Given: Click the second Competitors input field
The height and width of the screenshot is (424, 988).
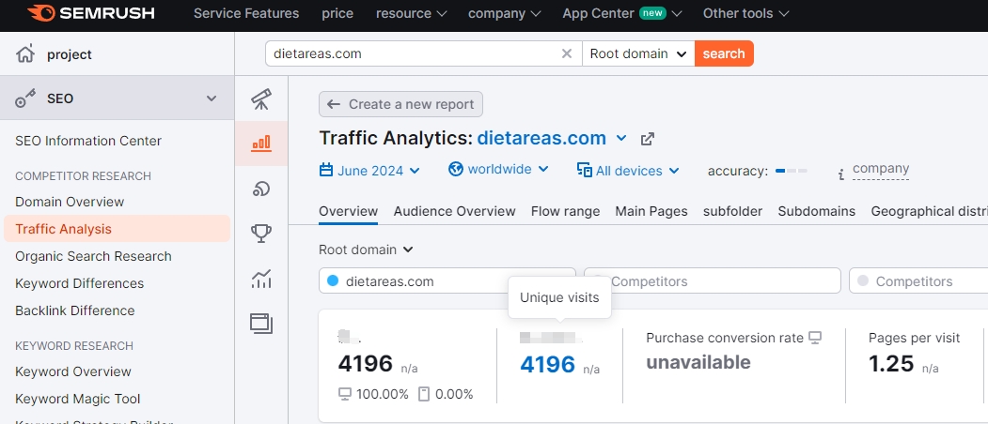Looking at the screenshot, I should pos(918,280).
